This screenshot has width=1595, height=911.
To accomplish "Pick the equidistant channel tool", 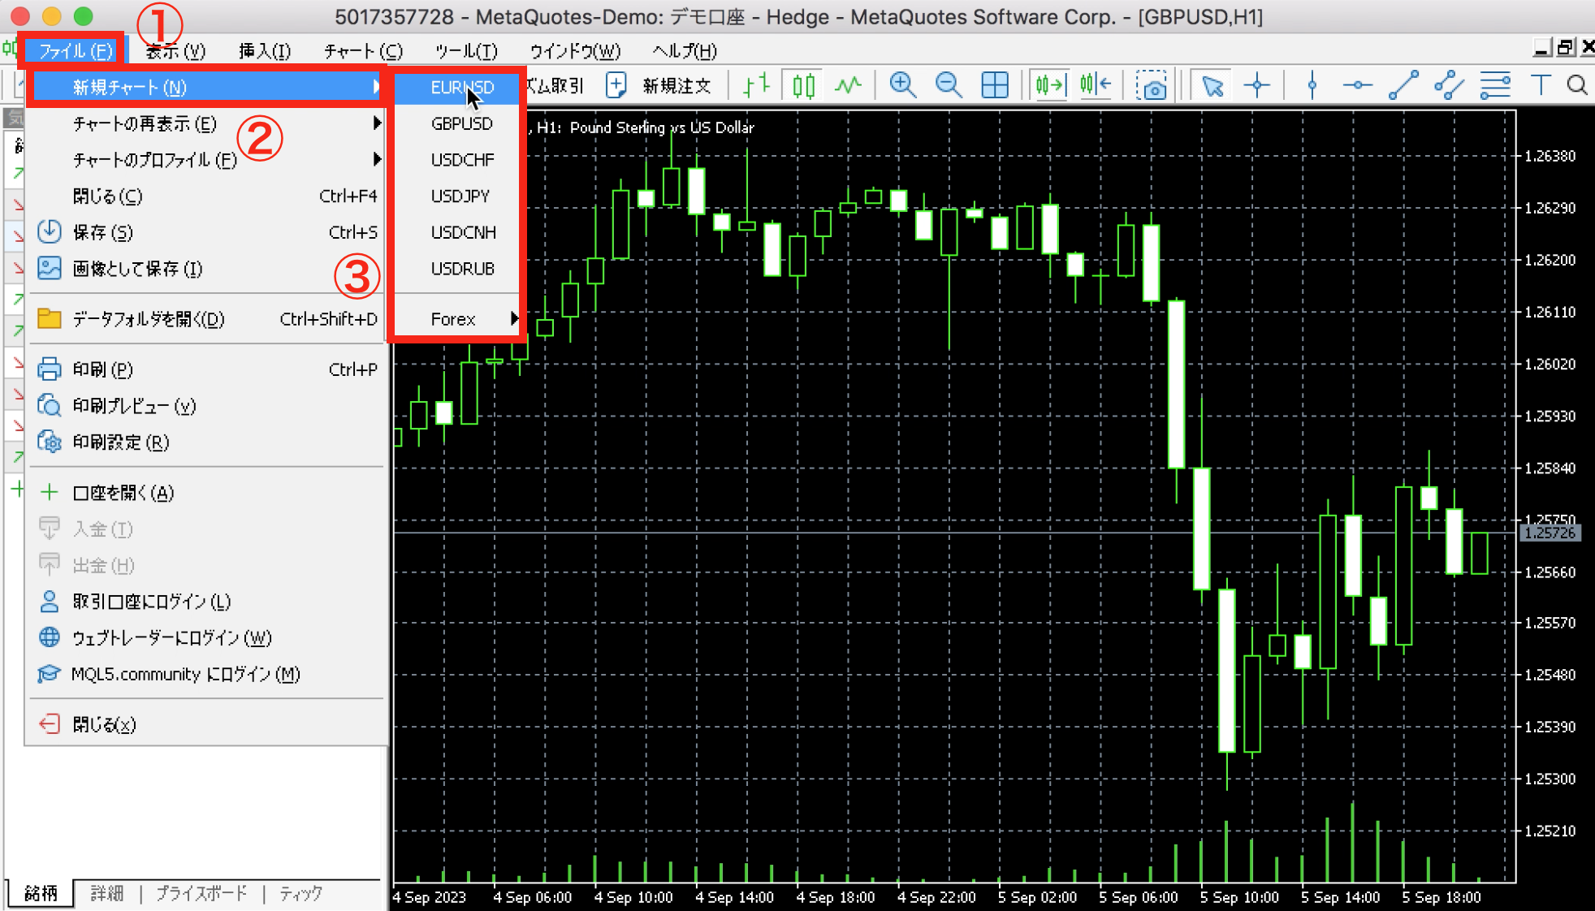I will (x=1449, y=85).
